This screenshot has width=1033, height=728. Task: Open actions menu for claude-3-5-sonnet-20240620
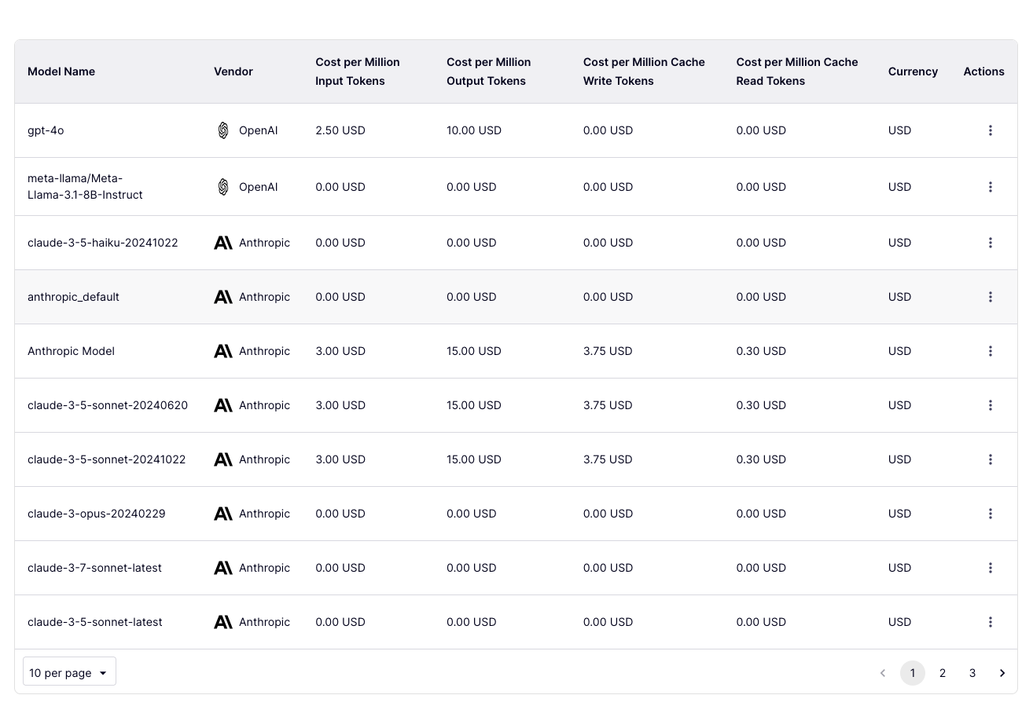(x=990, y=405)
